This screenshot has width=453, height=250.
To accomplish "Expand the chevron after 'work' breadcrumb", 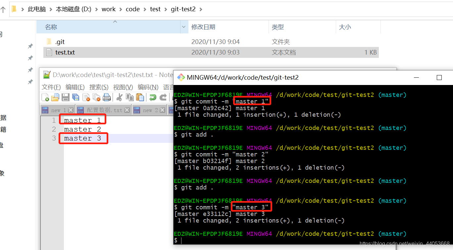I will point(121,9).
